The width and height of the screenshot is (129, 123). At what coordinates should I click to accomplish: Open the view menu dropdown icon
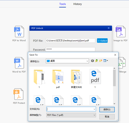click(x=105, y=61)
